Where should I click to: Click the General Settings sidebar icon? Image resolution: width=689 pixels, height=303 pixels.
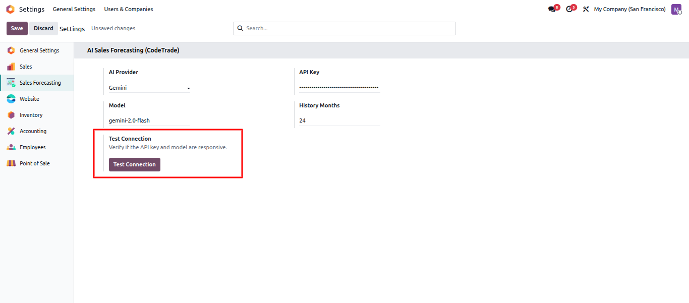[x=11, y=50]
